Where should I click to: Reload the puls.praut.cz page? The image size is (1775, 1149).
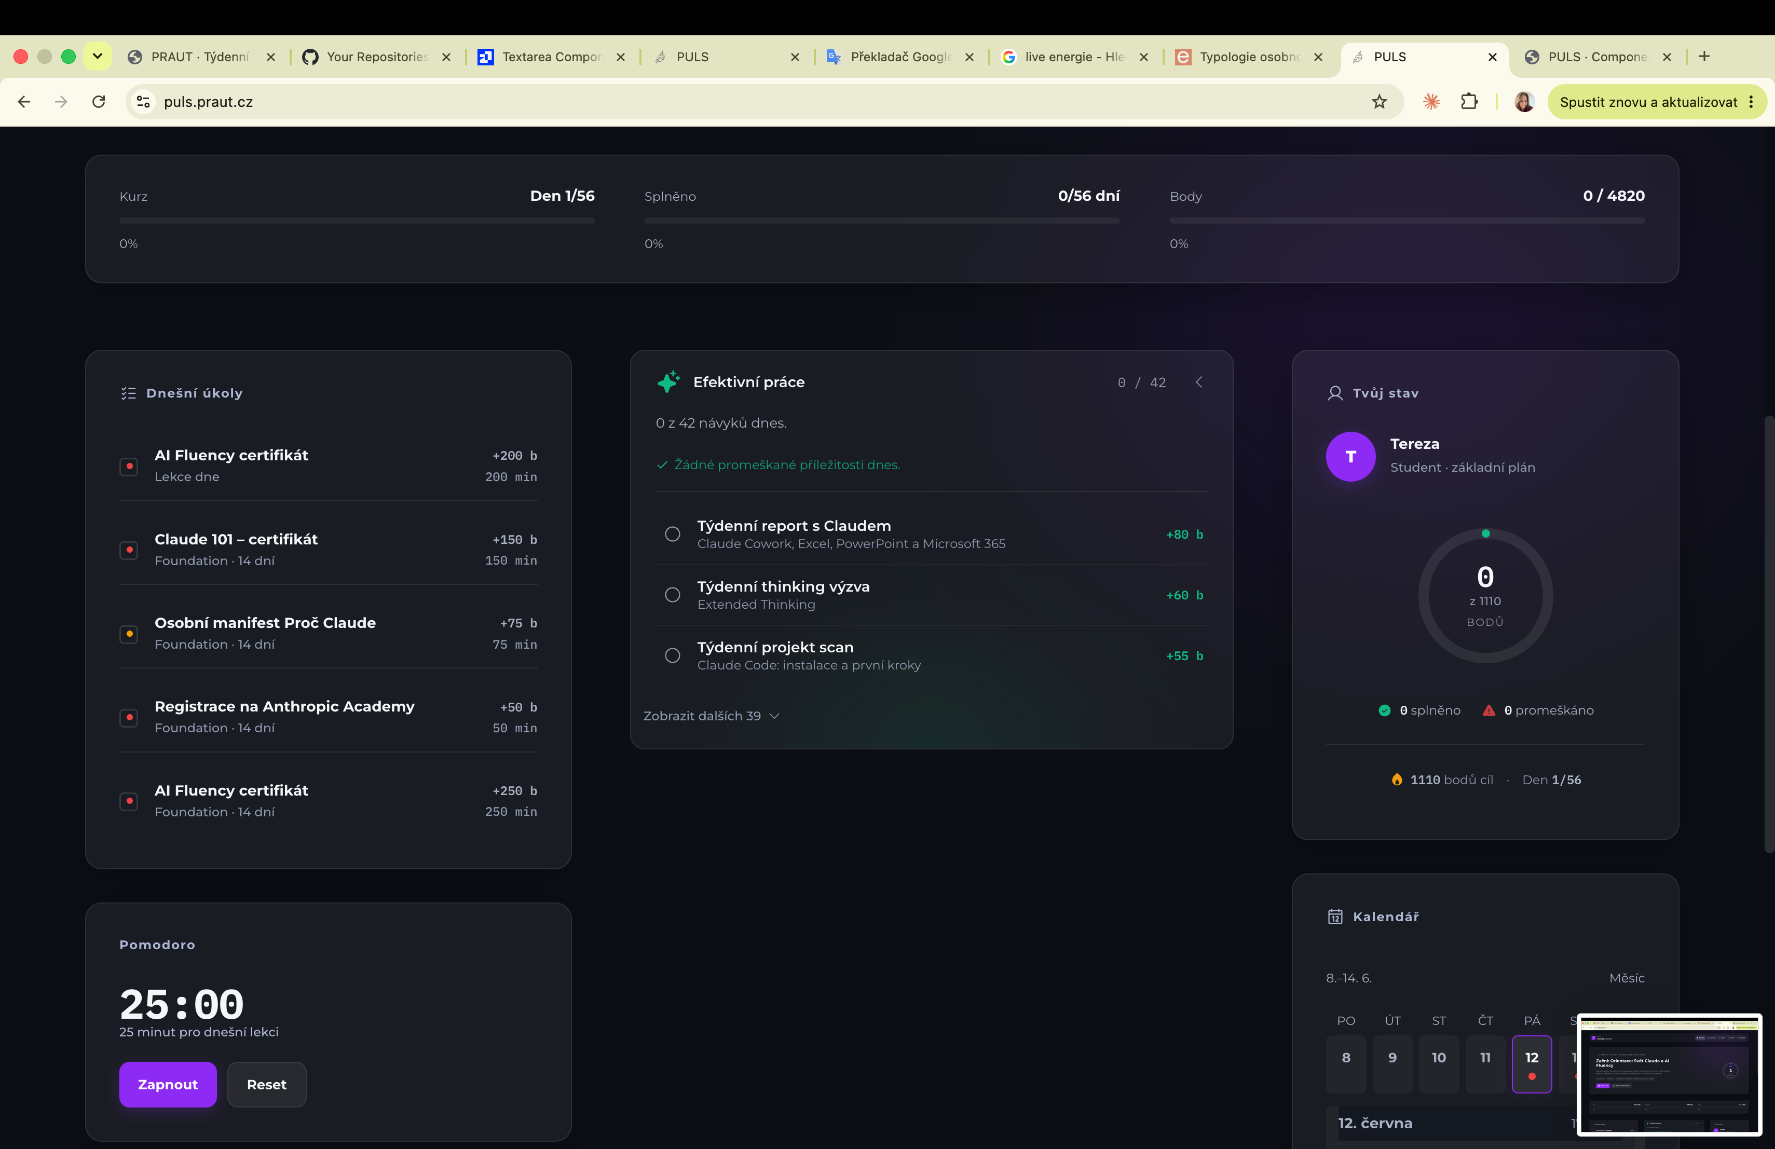pos(99,102)
